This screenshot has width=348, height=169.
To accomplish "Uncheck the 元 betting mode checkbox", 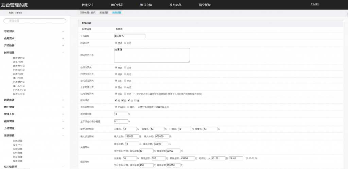I will (x=116, y=100).
